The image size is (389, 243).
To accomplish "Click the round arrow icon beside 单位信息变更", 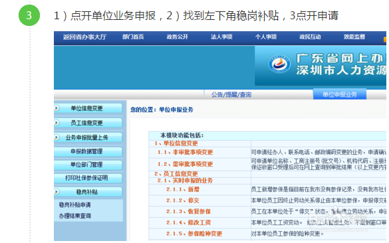I will [57, 108].
